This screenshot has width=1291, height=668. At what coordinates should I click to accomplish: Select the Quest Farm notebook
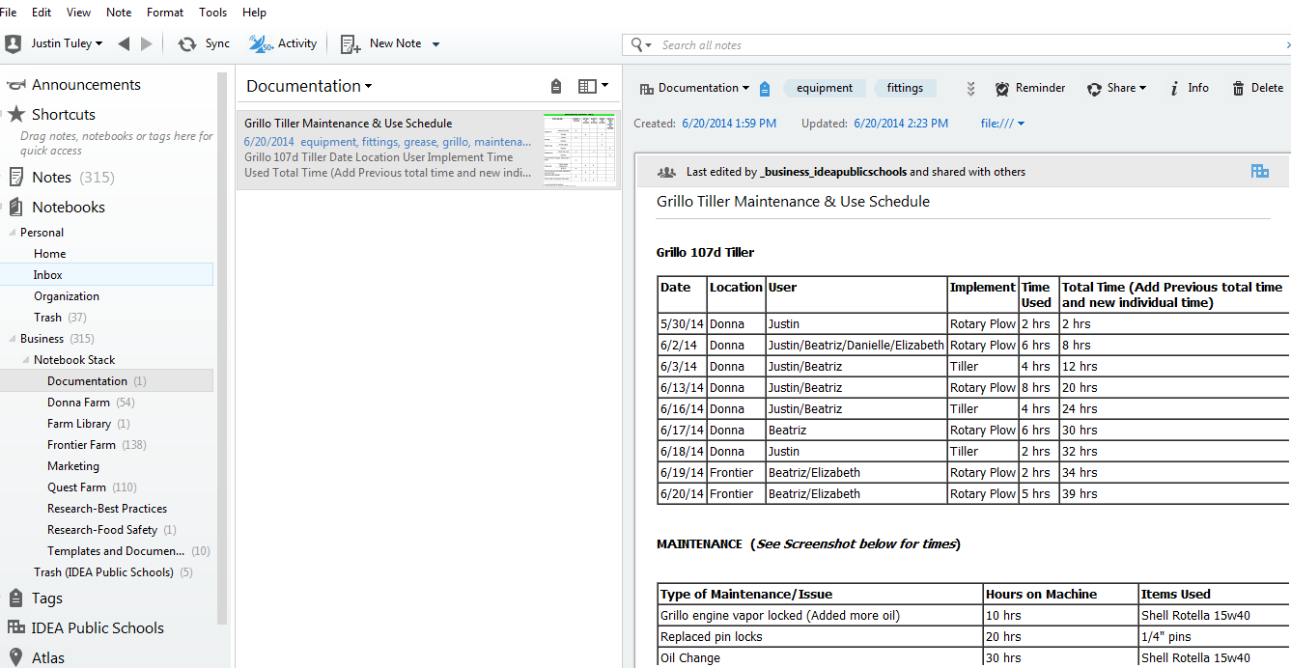[x=93, y=487]
